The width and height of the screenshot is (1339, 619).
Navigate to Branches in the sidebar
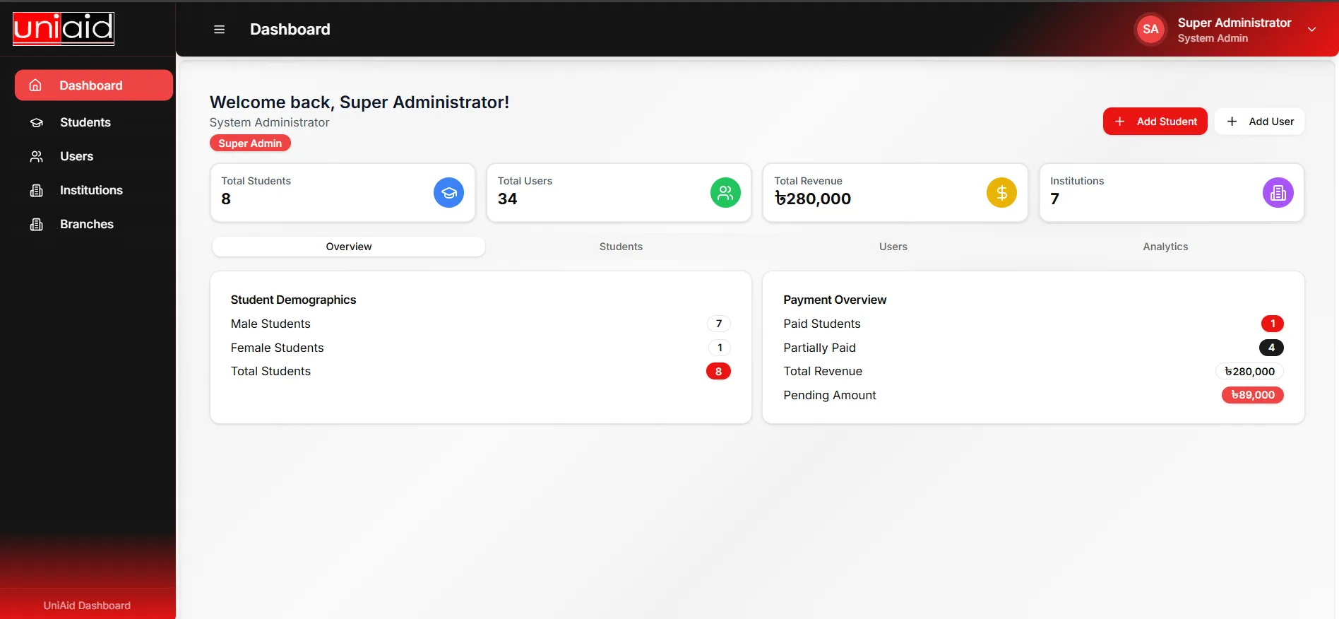coord(86,224)
